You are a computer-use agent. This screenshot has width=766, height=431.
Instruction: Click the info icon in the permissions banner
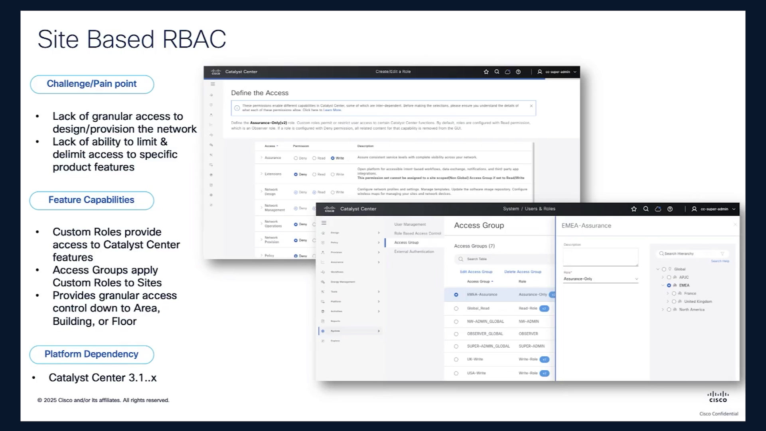237,108
